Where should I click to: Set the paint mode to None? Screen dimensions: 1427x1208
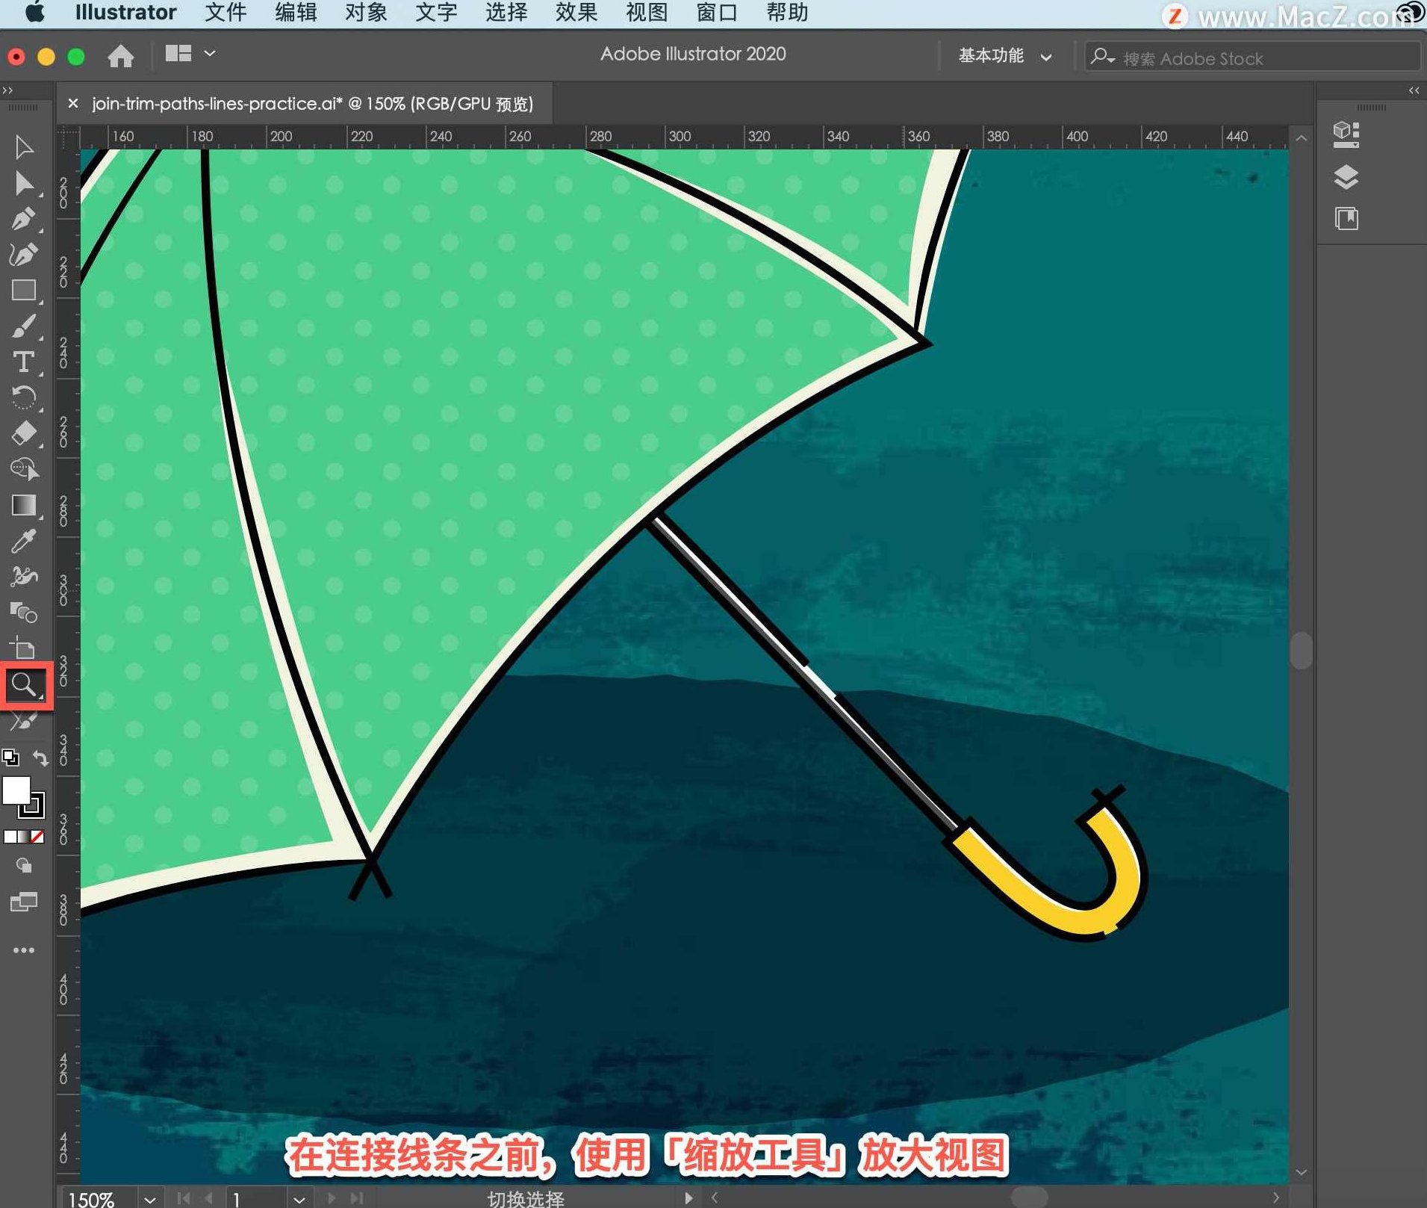[37, 837]
